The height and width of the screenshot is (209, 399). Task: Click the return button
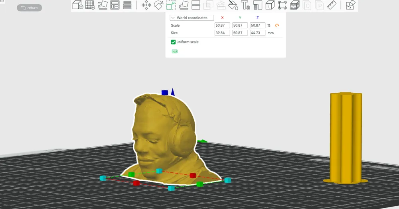pos(29,8)
